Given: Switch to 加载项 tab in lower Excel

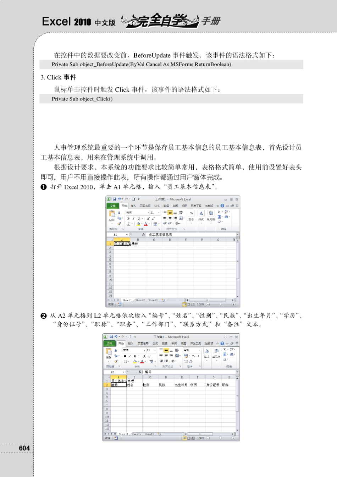Looking at the screenshot, I should click(209, 344).
